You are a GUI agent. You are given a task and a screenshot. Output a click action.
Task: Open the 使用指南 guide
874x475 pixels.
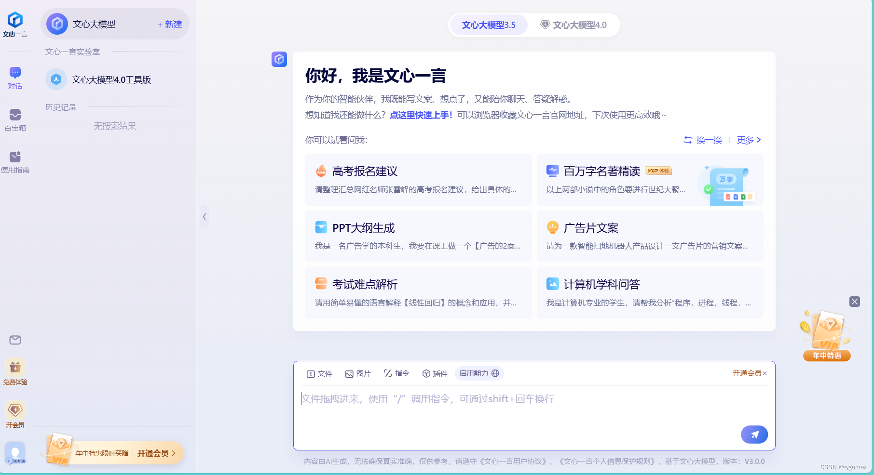pyautogui.click(x=15, y=162)
